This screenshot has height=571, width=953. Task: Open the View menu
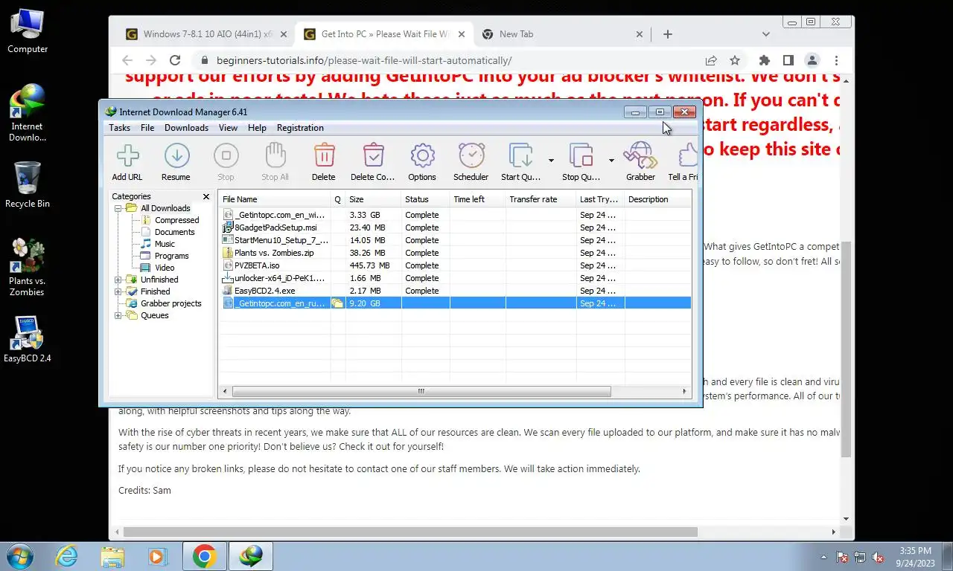coord(228,128)
